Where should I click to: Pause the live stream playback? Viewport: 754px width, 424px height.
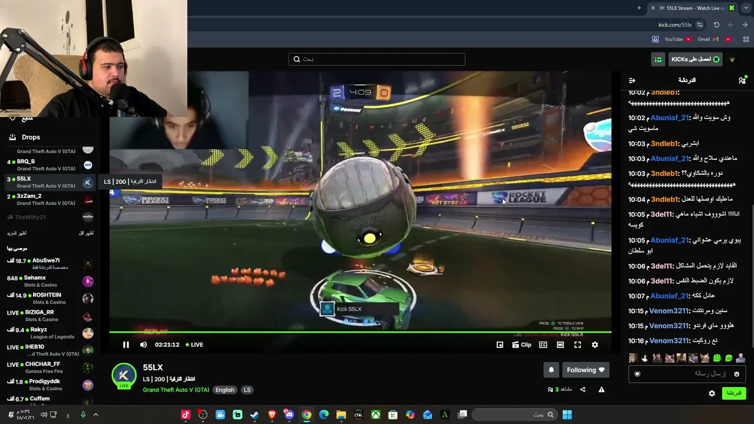pos(126,345)
